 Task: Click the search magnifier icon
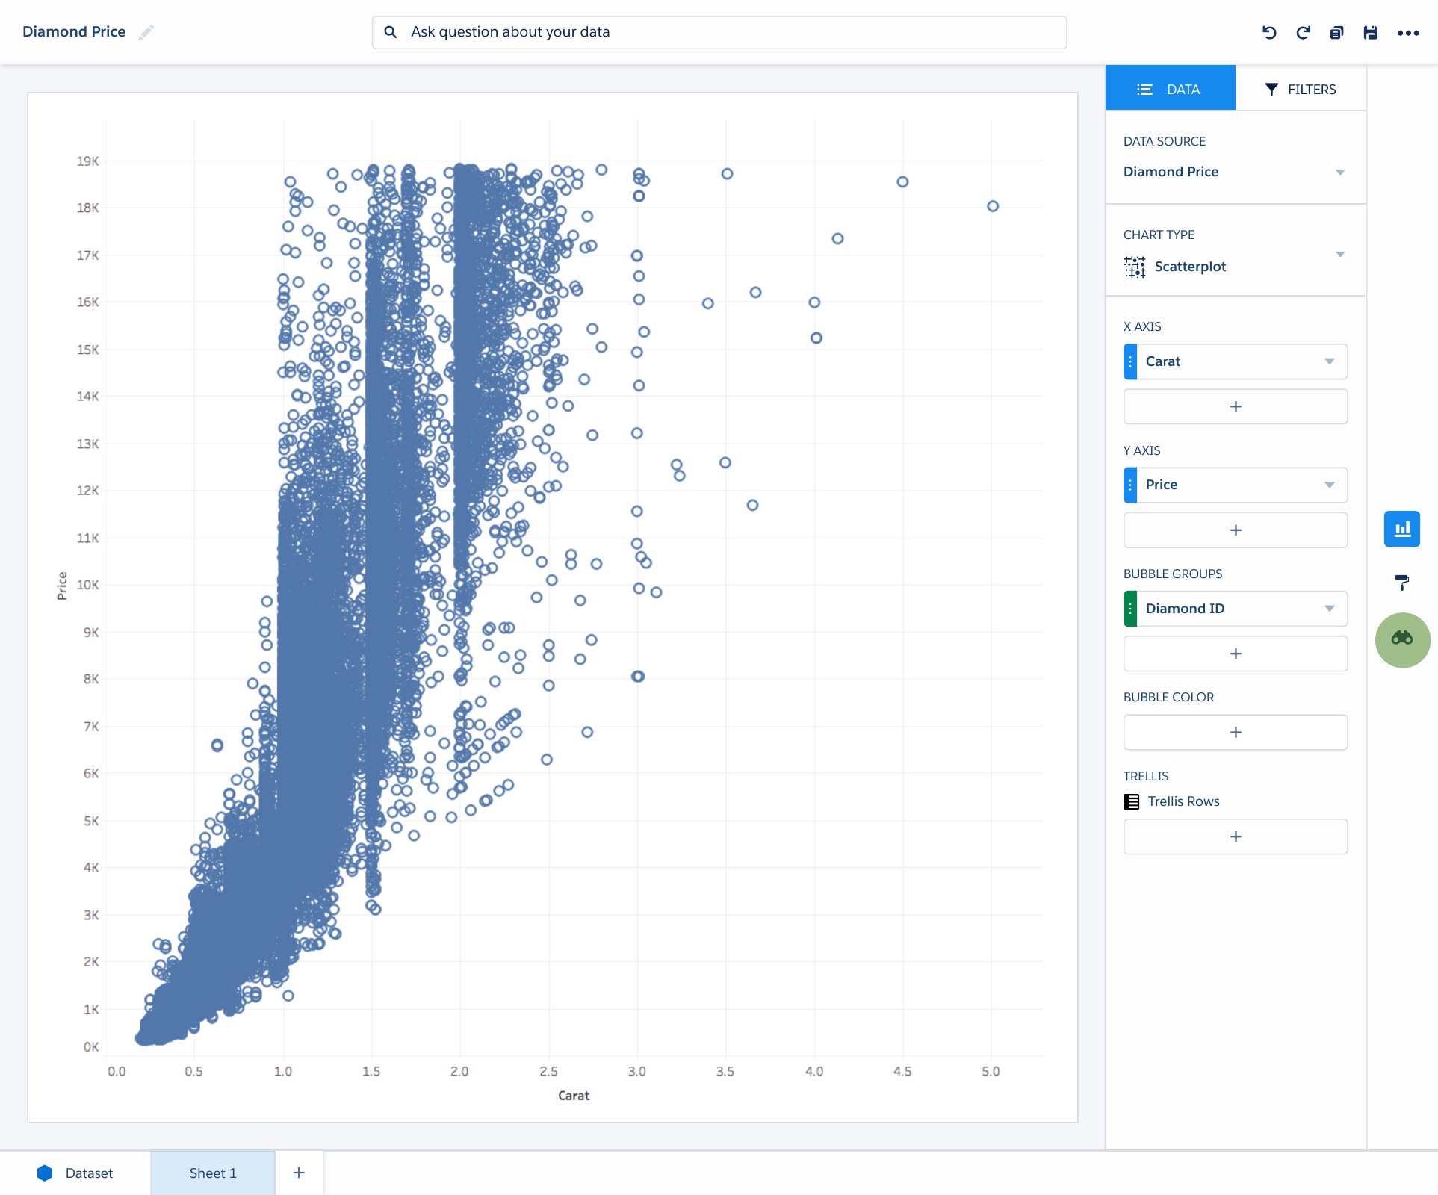pos(390,32)
